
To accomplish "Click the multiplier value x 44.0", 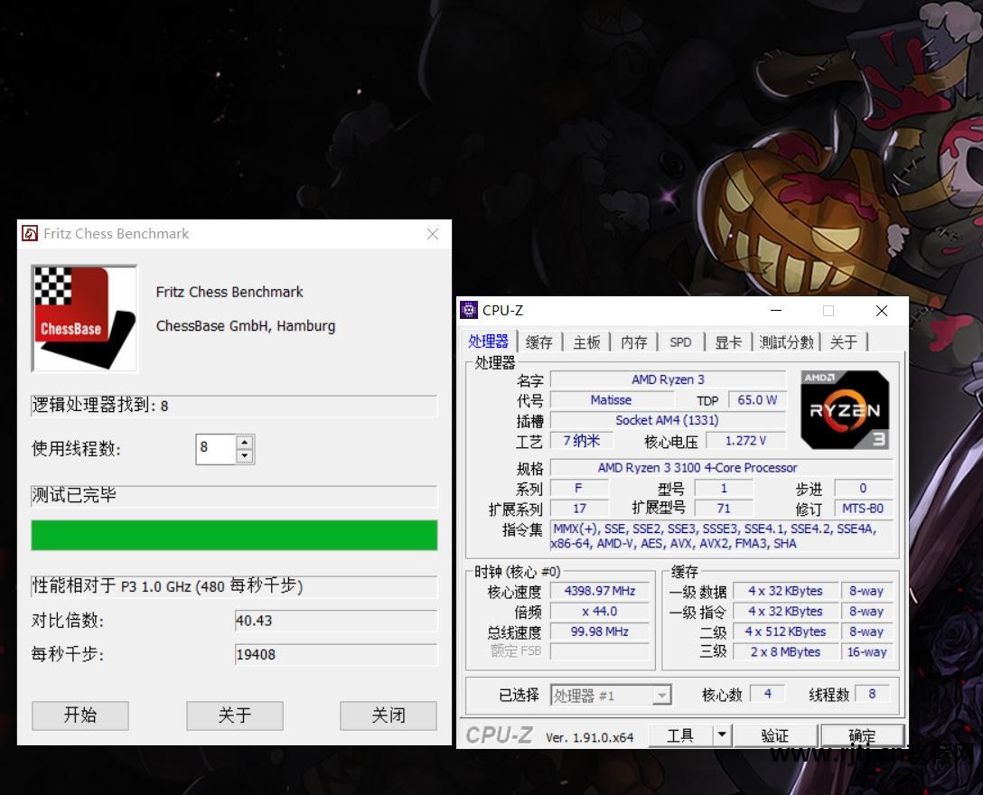I will point(599,612).
